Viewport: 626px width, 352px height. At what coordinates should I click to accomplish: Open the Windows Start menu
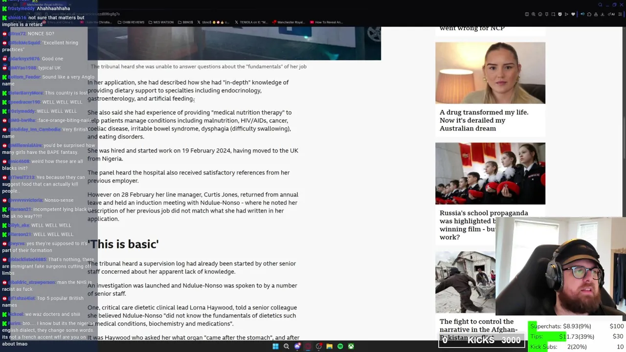(x=275, y=347)
